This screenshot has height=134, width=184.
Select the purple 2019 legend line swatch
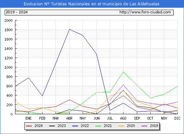coord(145,126)
